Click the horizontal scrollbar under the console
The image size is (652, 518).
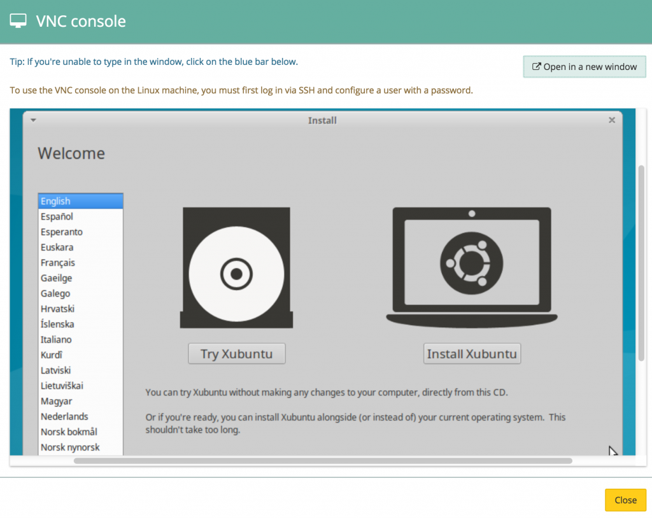pyautogui.click(x=323, y=461)
